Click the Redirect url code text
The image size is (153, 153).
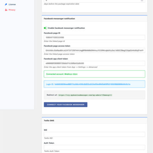[x=85, y=95]
